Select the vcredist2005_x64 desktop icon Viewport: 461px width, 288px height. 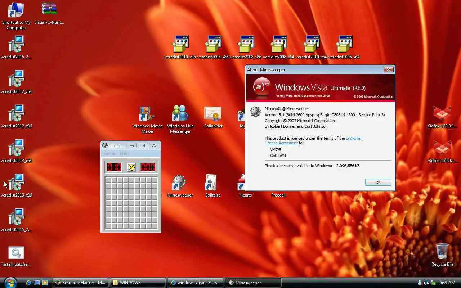pos(344,48)
